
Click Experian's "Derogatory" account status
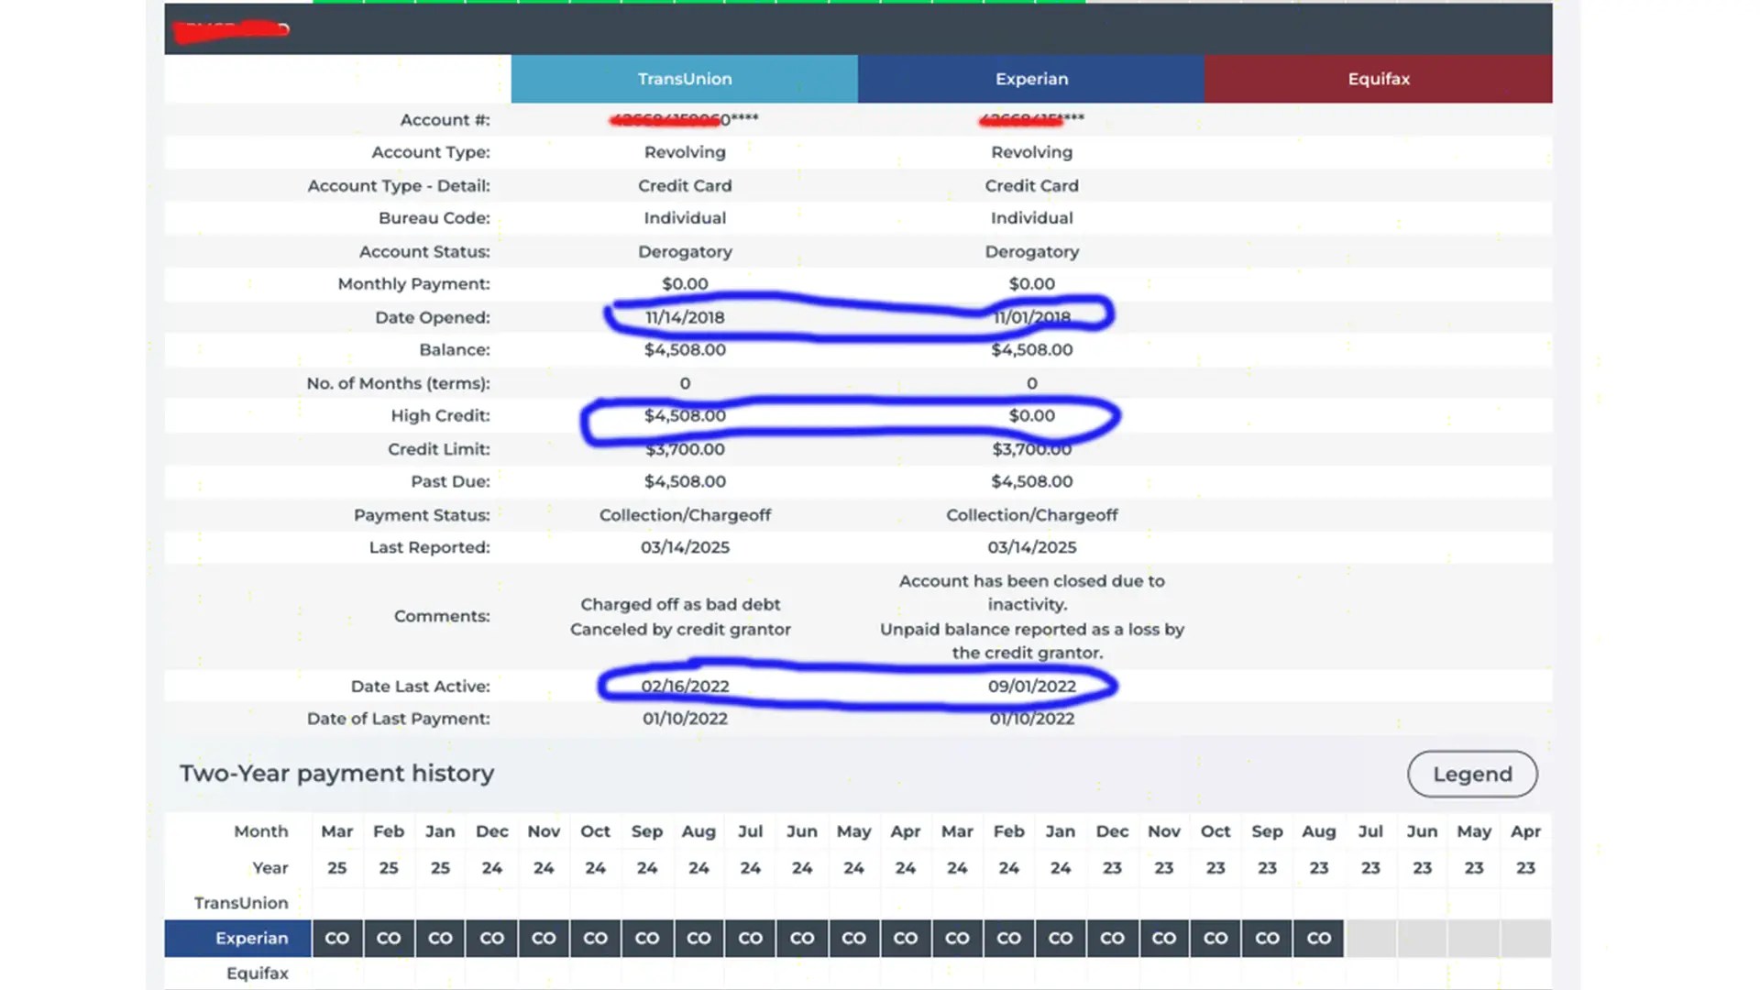(1031, 252)
